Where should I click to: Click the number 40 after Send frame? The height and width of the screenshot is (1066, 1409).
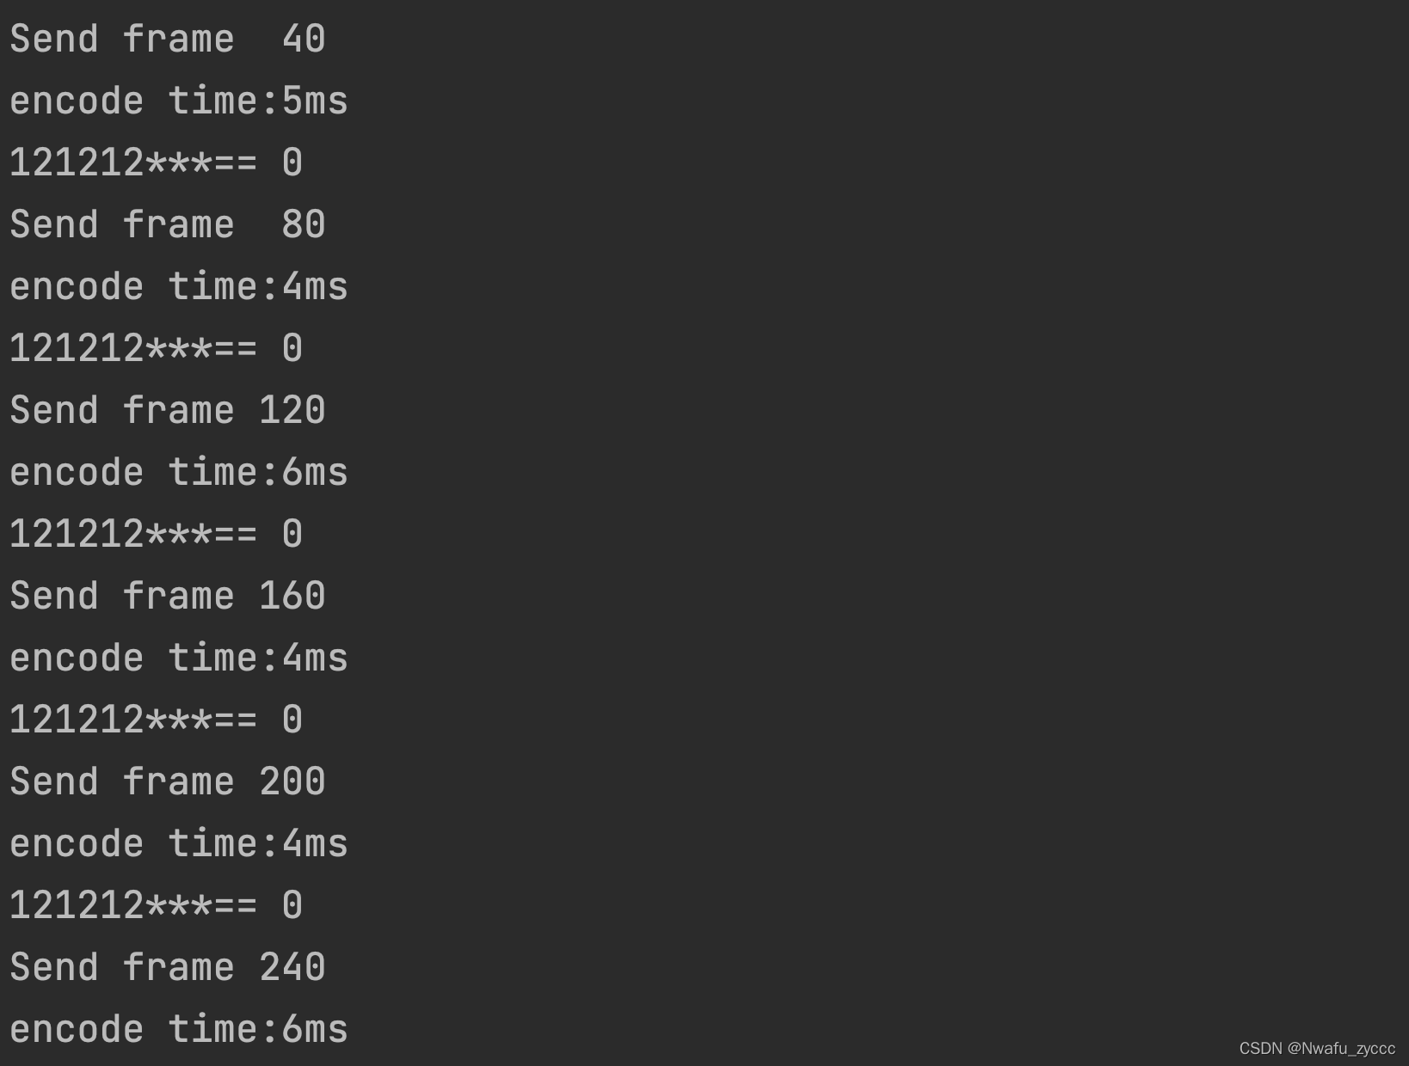click(x=304, y=40)
